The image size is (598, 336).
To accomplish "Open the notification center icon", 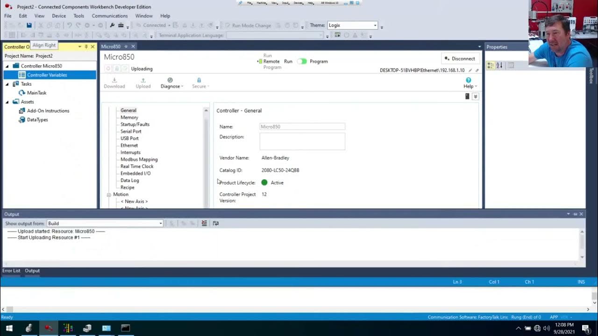I will 586,328.
